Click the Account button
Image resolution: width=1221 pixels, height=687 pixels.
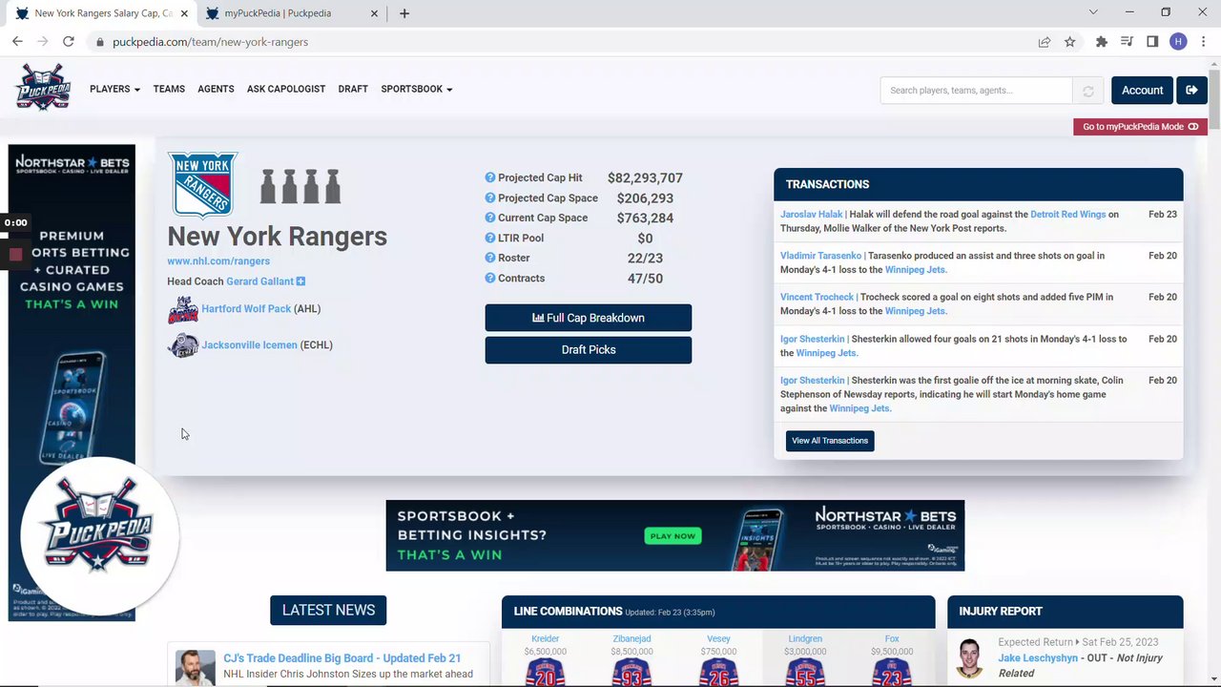click(x=1142, y=90)
